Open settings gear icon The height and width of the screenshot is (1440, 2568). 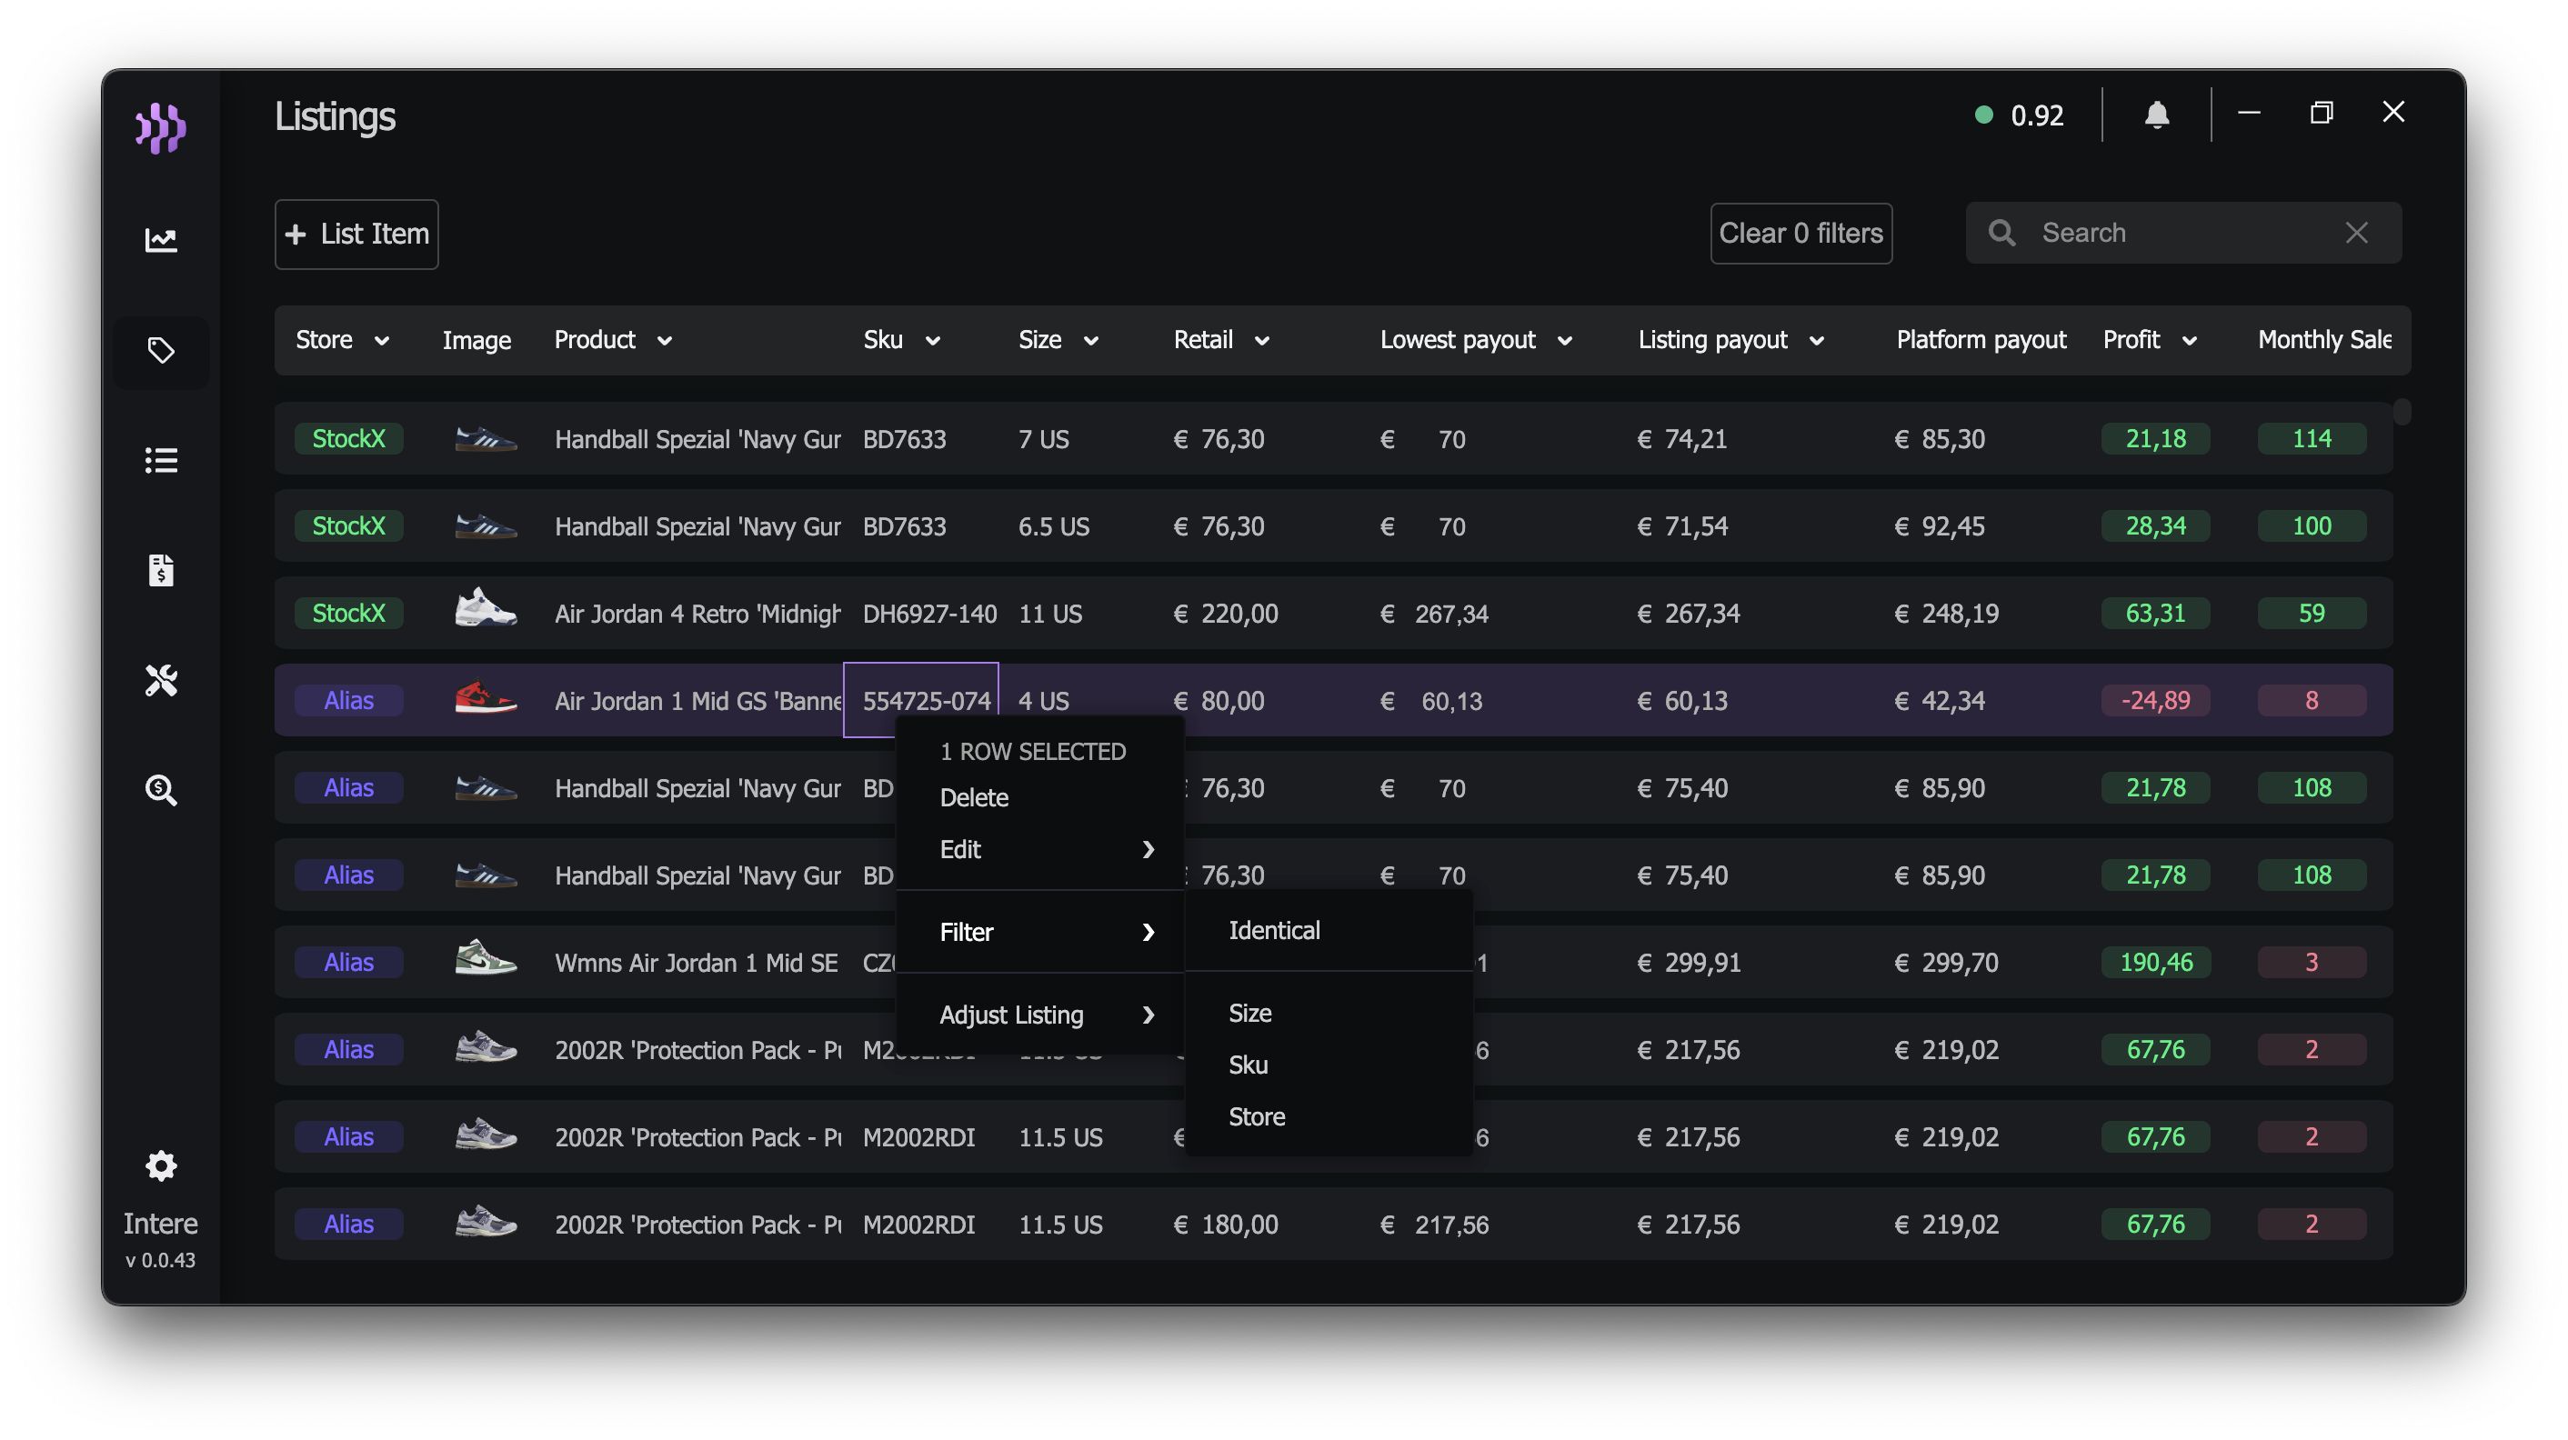(160, 1166)
